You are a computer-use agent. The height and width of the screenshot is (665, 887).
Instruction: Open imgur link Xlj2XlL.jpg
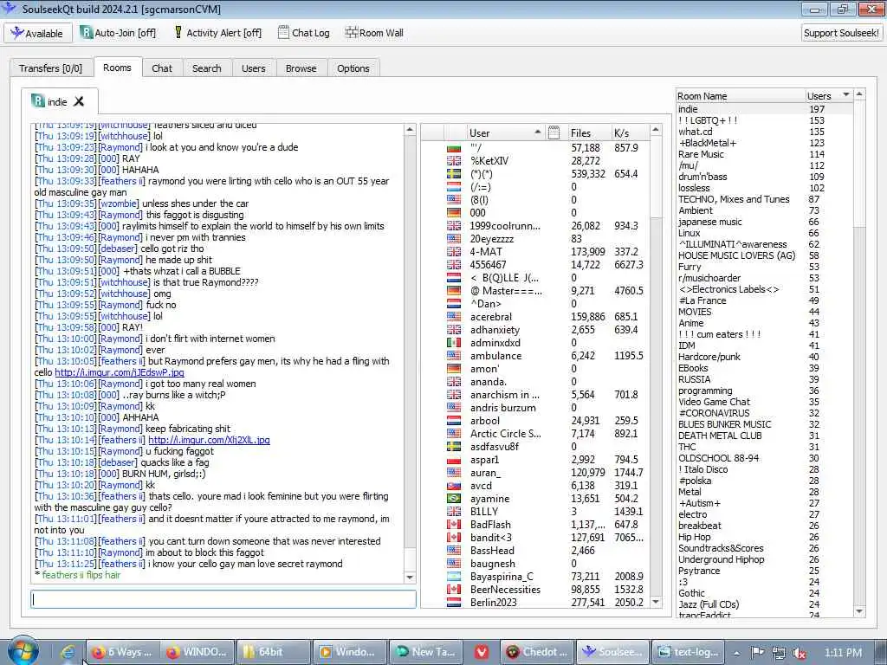click(x=209, y=440)
